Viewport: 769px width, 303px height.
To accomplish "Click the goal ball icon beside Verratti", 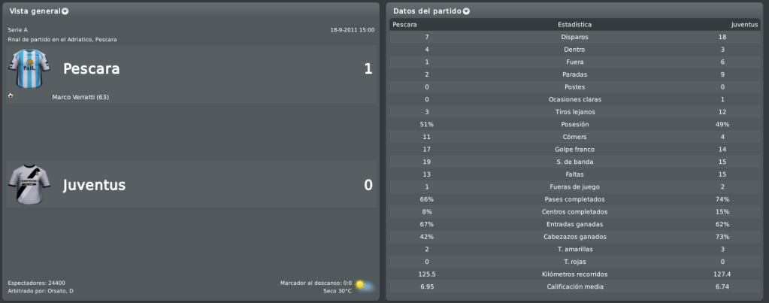I will pos(11,96).
